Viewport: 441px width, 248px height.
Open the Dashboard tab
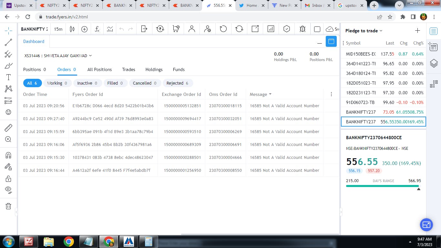pyautogui.click(x=34, y=41)
